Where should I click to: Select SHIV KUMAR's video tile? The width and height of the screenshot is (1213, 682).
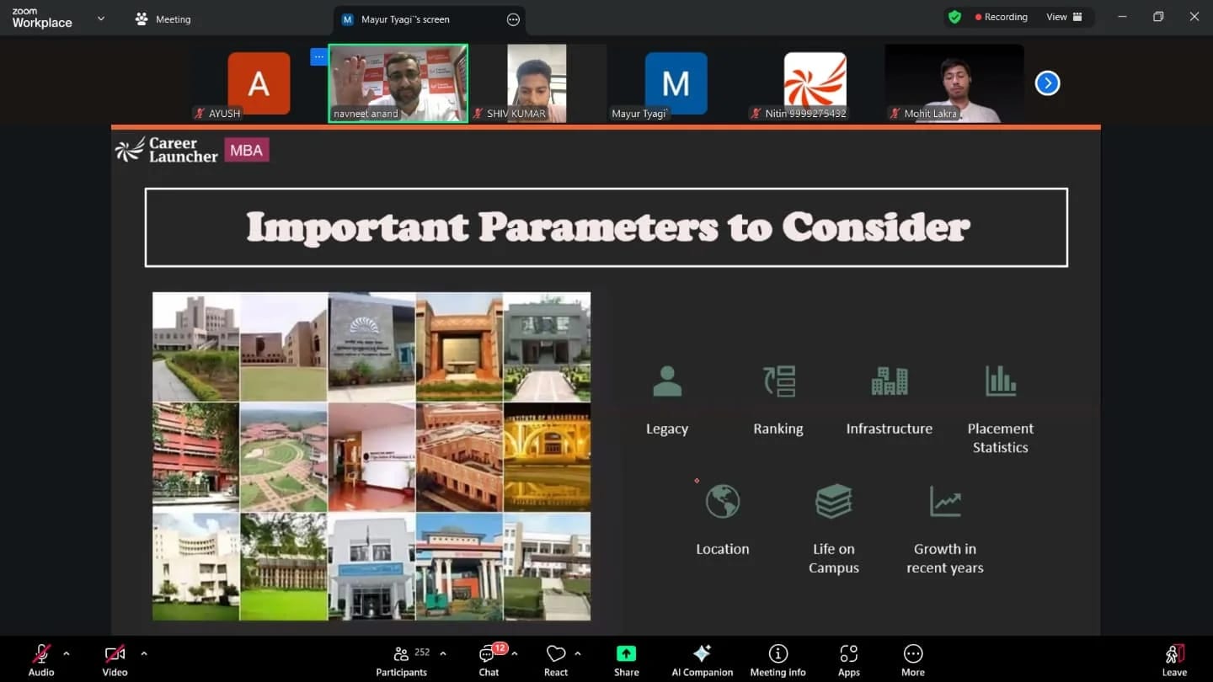(x=537, y=83)
